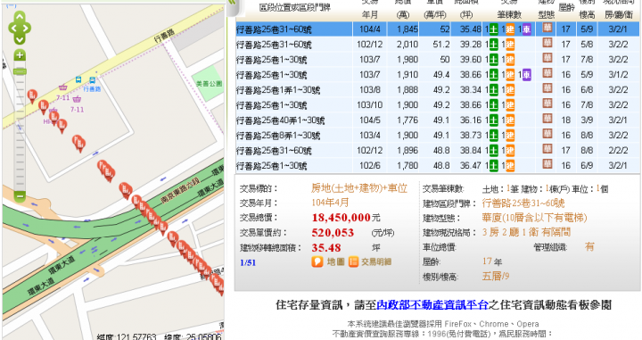Viewport: 642px width, 340px height.
Task: Zoom in using the green plus button
Action: point(20,55)
